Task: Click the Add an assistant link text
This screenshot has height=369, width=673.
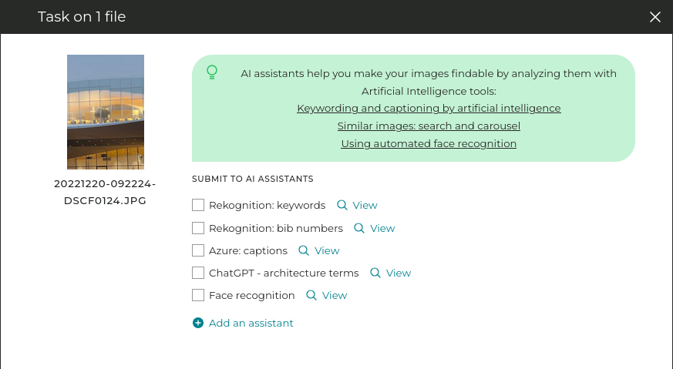Action: [251, 324]
